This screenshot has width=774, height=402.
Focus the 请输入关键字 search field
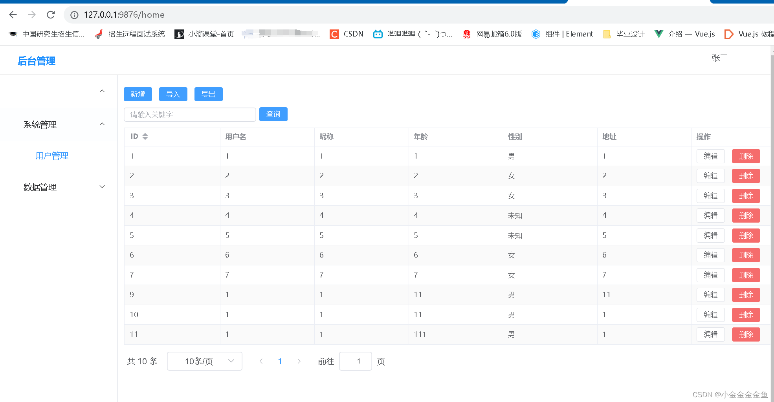(x=190, y=115)
